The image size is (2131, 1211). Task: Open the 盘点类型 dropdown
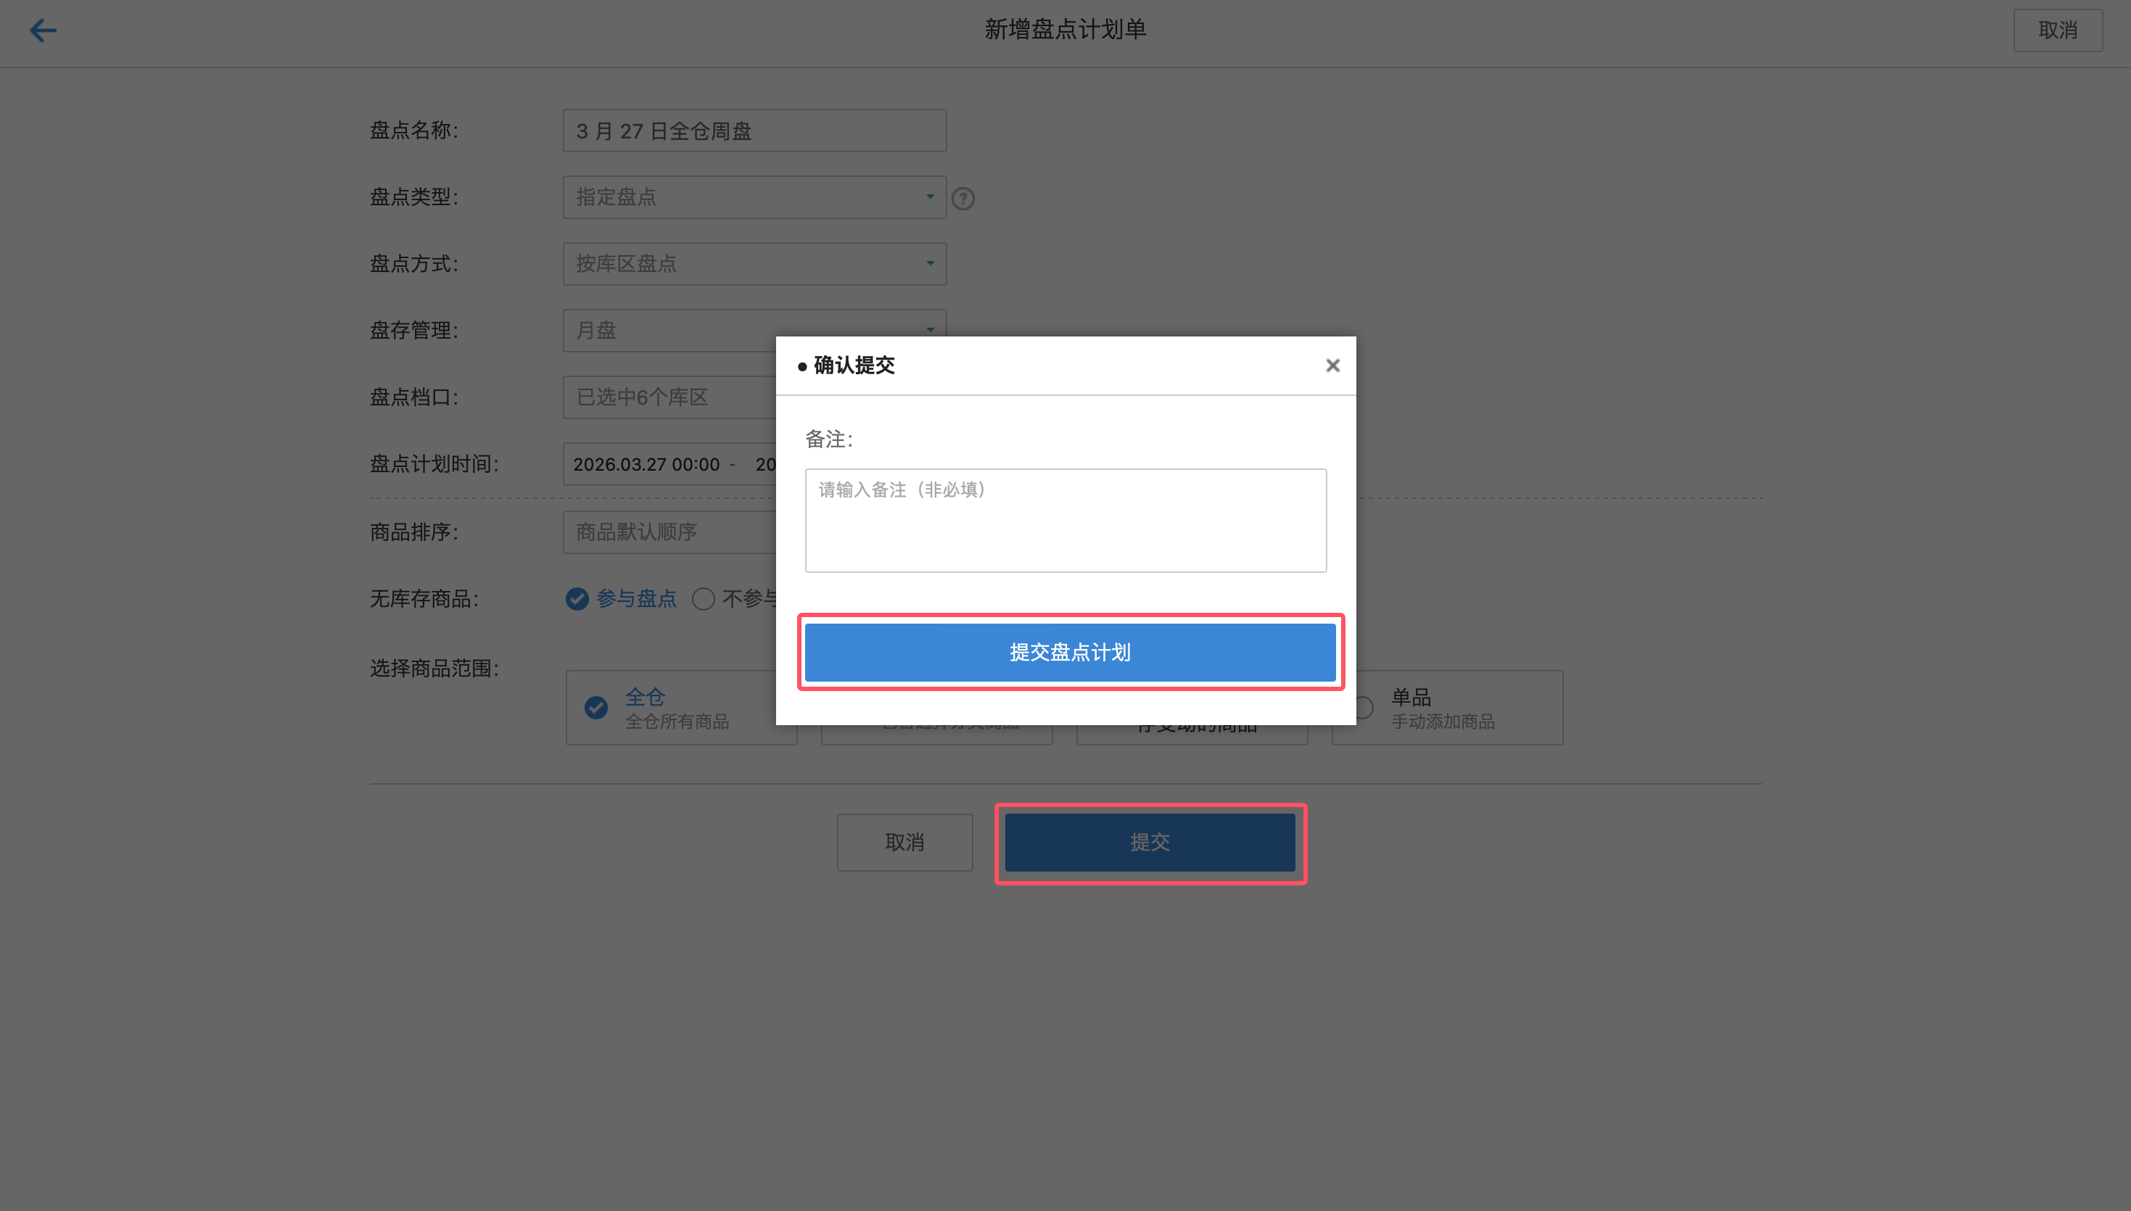pos(754,197)
